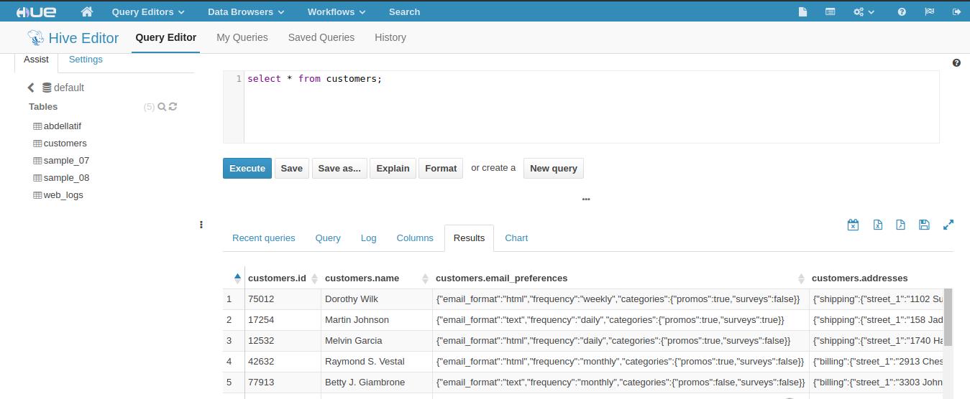Select the web_logs table
Screen dimensions: 970x399
click(x=63, y=195)
